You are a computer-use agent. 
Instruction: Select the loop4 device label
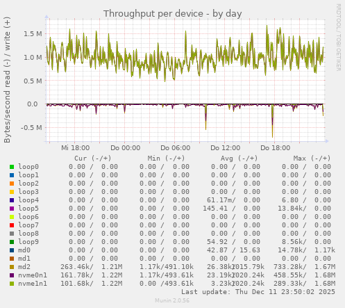click(x=28, y=200)
